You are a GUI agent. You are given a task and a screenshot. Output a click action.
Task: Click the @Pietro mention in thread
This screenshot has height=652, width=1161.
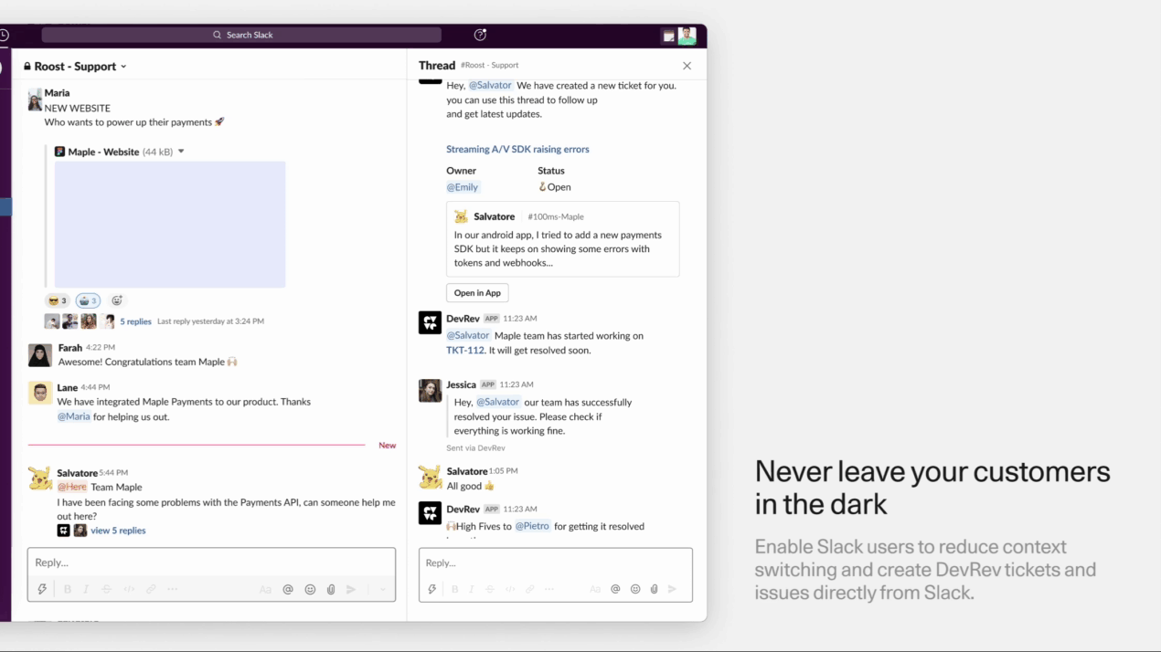[x=532, y=526]
